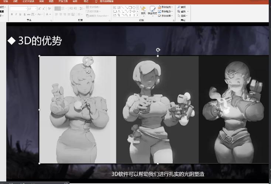
Task: Toggle bullet list button
Action: 58,8
